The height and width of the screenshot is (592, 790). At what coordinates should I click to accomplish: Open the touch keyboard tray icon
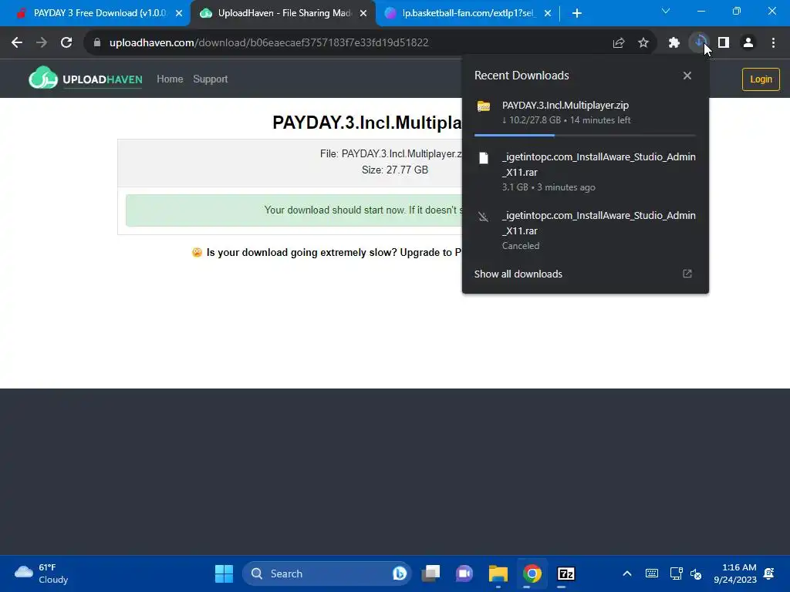[x=651, y=573]
